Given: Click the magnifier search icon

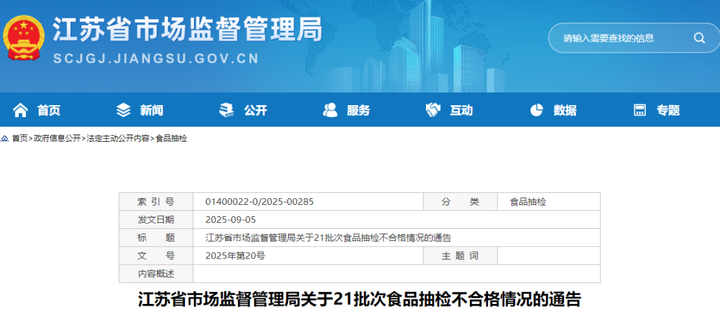Looking at the screenshot, I should point(699,38).
